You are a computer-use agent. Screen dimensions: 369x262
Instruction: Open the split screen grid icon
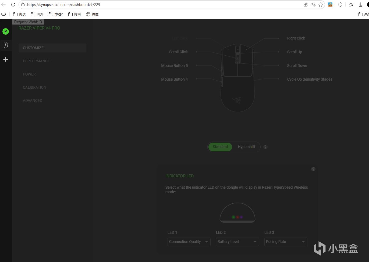coord(306,5)
